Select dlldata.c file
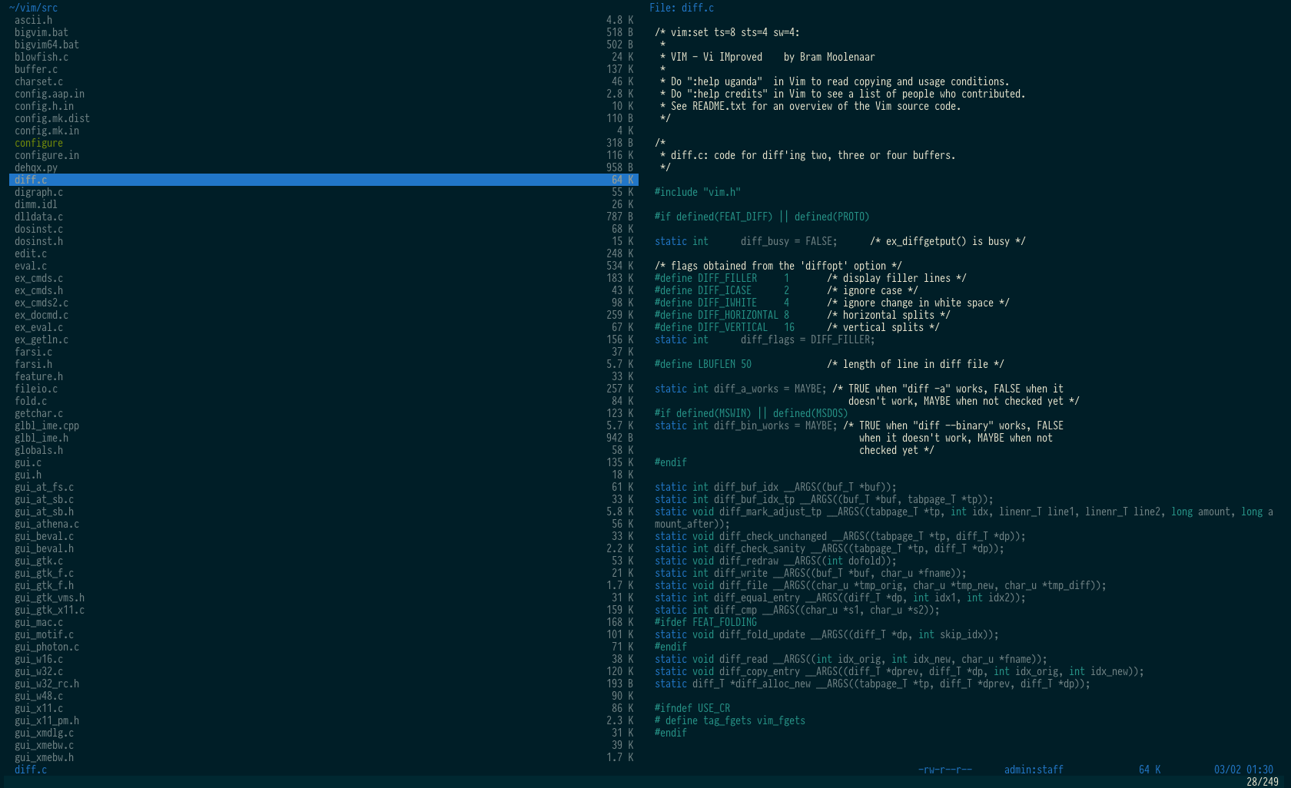 pos(324,217)
